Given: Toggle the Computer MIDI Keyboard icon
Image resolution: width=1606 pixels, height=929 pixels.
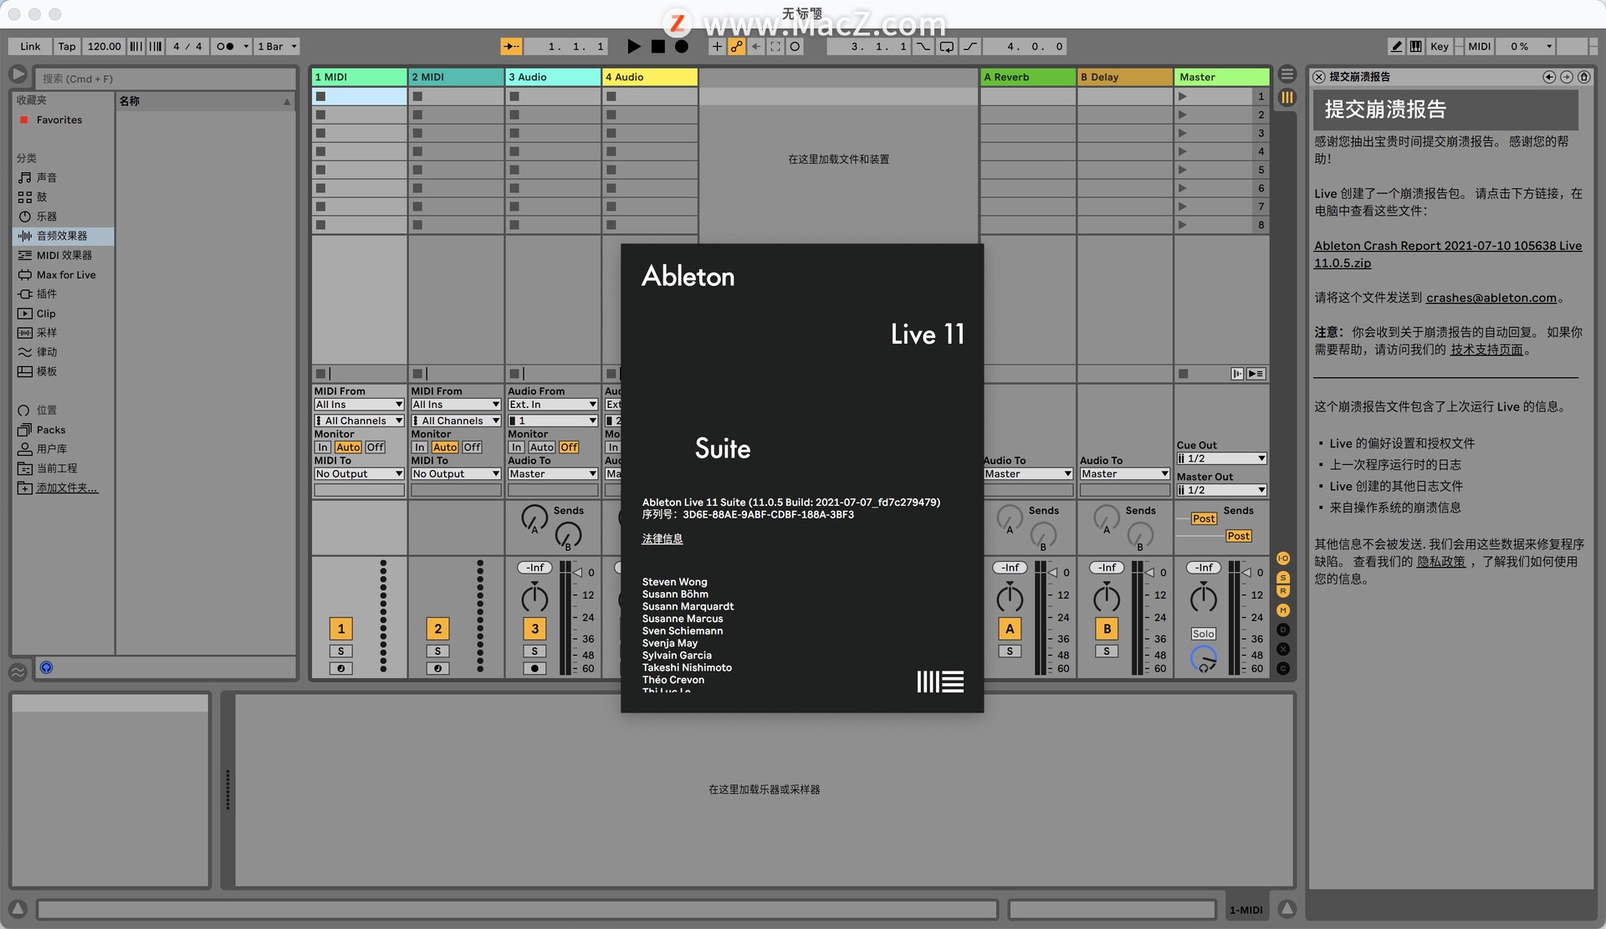Looking at the screenshot, I should [x=1415, y=47].
